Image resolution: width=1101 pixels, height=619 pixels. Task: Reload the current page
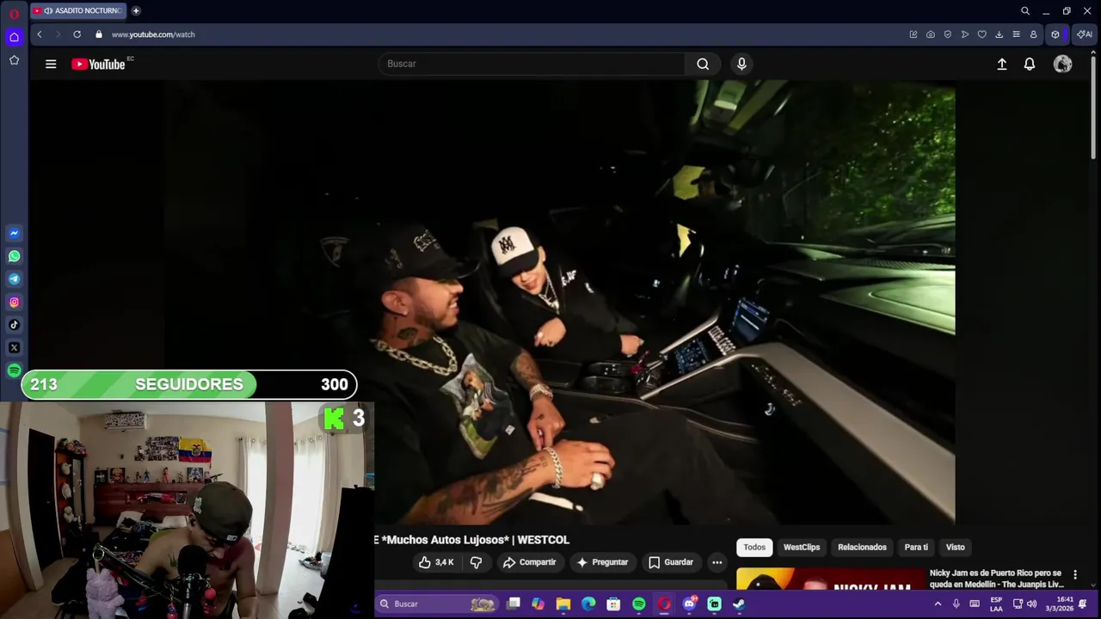[x=77, y=34]
